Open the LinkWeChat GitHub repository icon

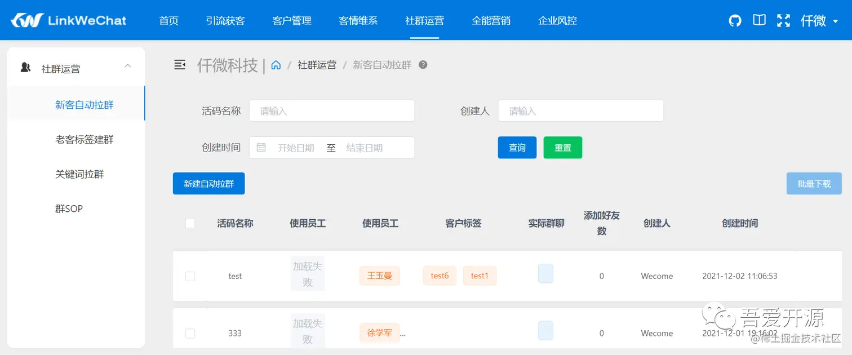(x=734, y=20)
